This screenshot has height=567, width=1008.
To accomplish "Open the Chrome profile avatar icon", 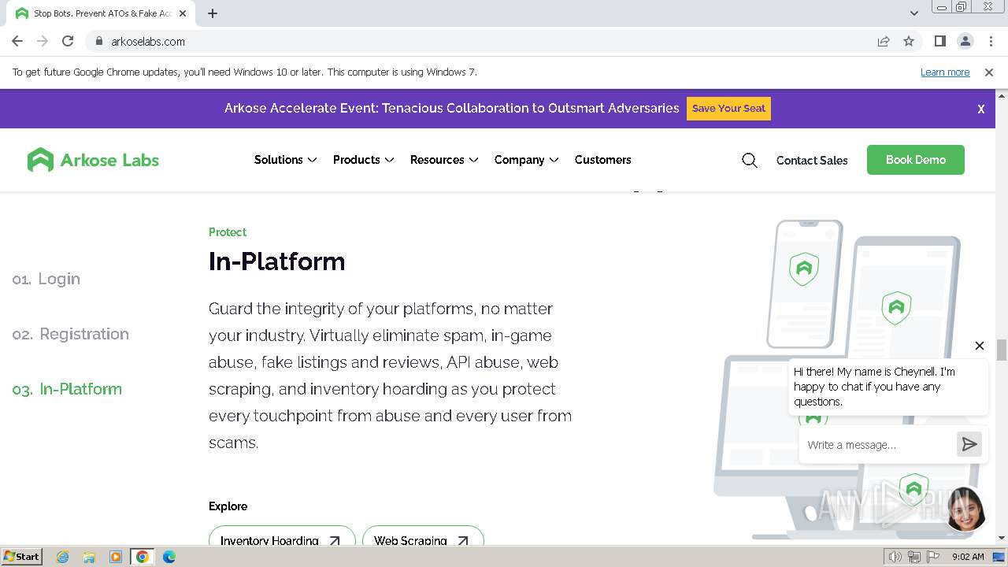I will pyautogui.click(x=965, y=41).
